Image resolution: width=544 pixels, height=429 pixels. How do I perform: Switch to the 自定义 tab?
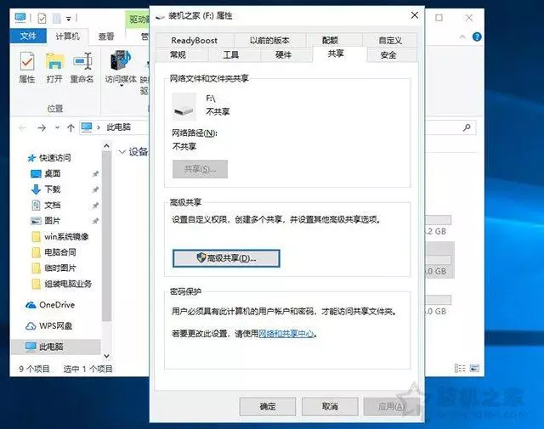pos(390,41)
